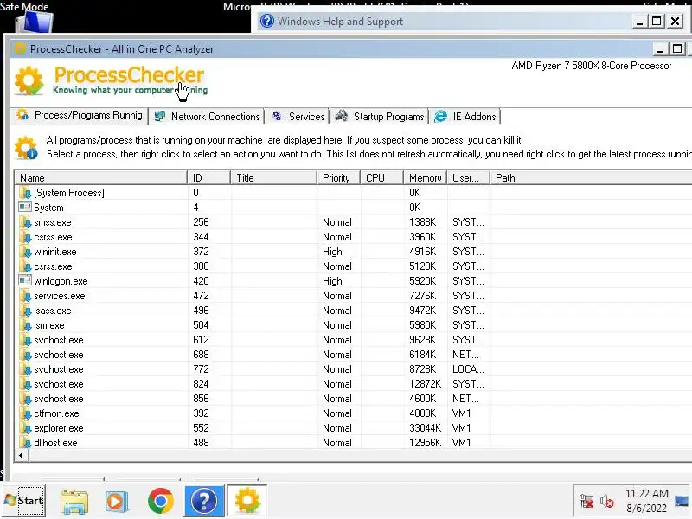The image size is (692, 519).
Task: Click the lsass.exe process icon
Action: click(x=26, y=311)
